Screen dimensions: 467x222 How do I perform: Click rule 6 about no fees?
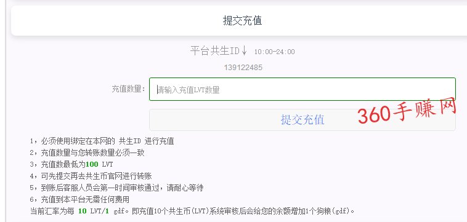(x=79, y=199)
